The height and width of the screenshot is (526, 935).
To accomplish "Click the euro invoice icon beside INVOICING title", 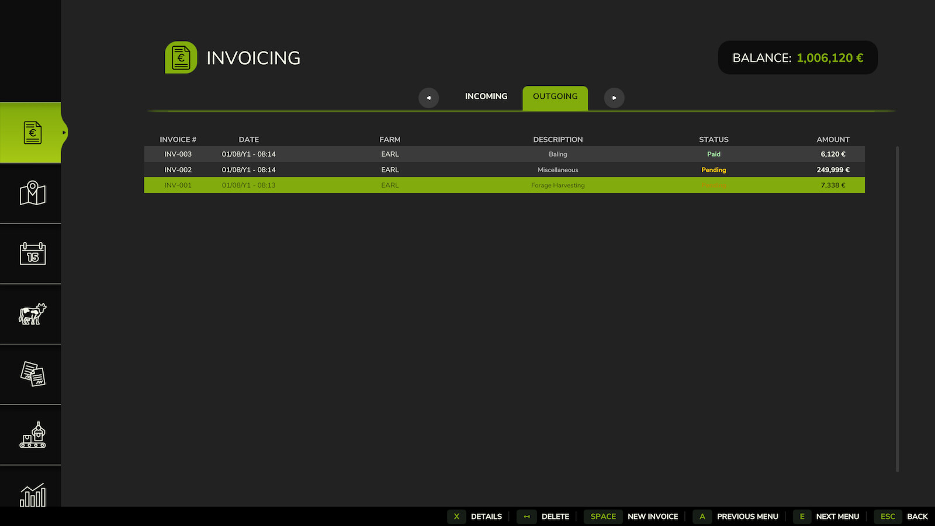I will click(181, 57).
